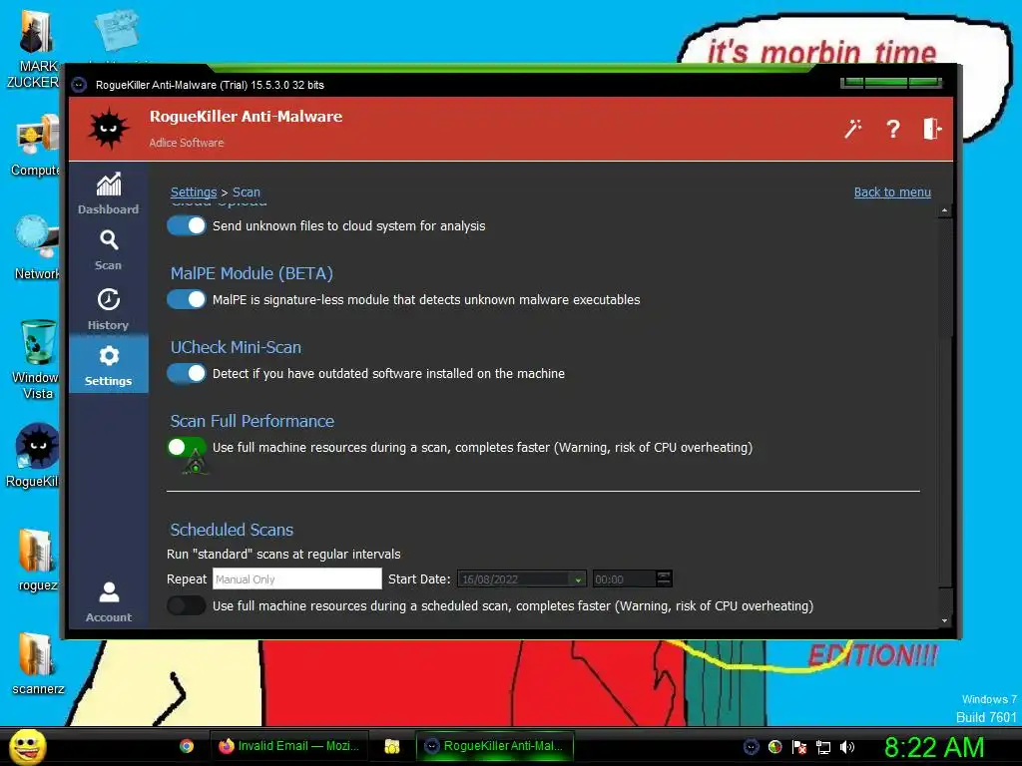This screenshot has width=1022, height=766.
Task: Click the green bars in the title bar
Action: click(x=891, y=82)
